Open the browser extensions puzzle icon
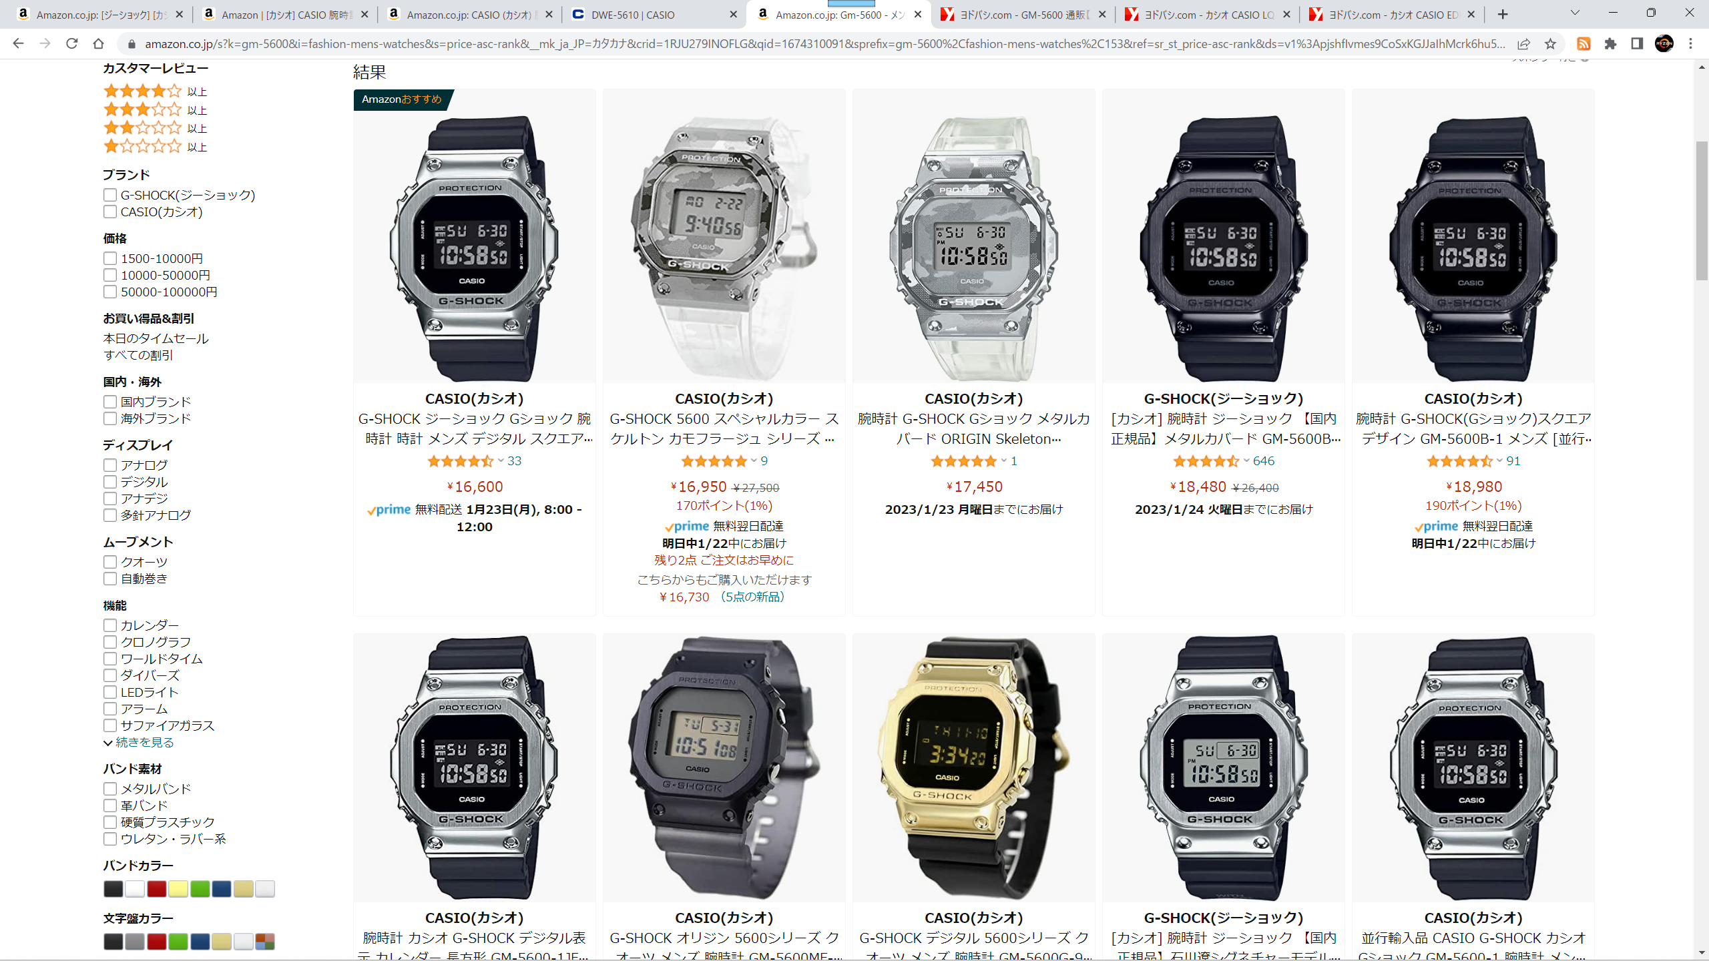Screen dimensions: 1709x961 (1610, 43)
